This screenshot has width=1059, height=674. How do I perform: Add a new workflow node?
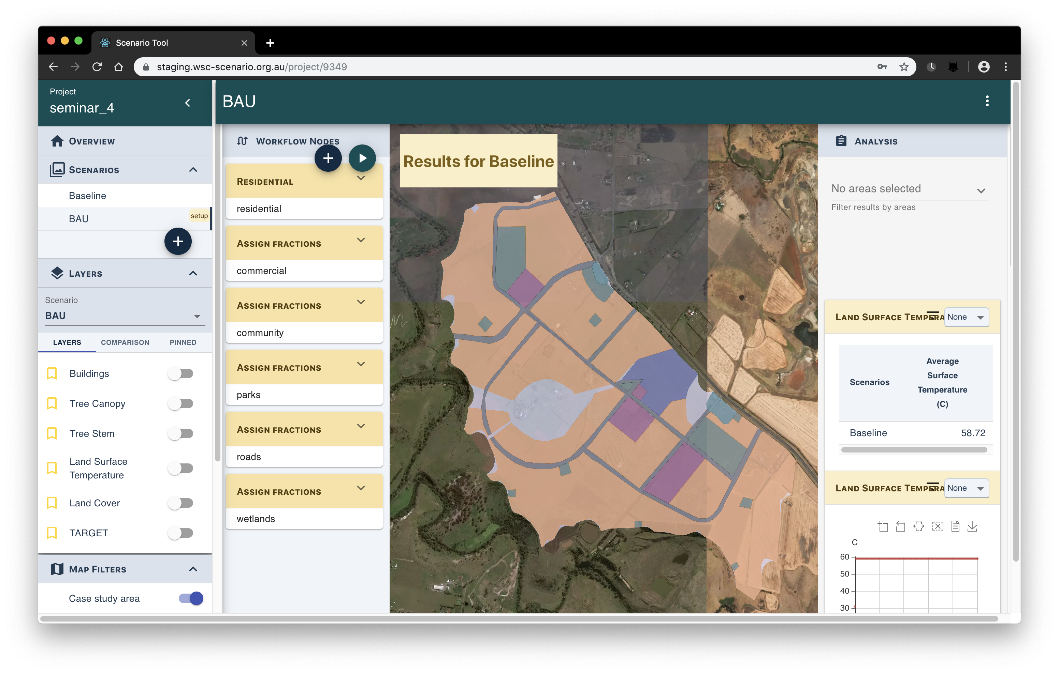(x=328, y=158)
